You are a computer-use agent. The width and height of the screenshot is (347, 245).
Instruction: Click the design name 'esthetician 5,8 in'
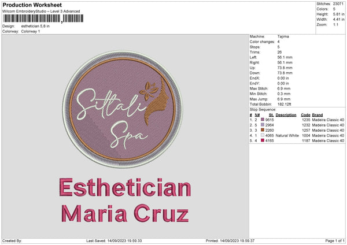click(35, 26)
